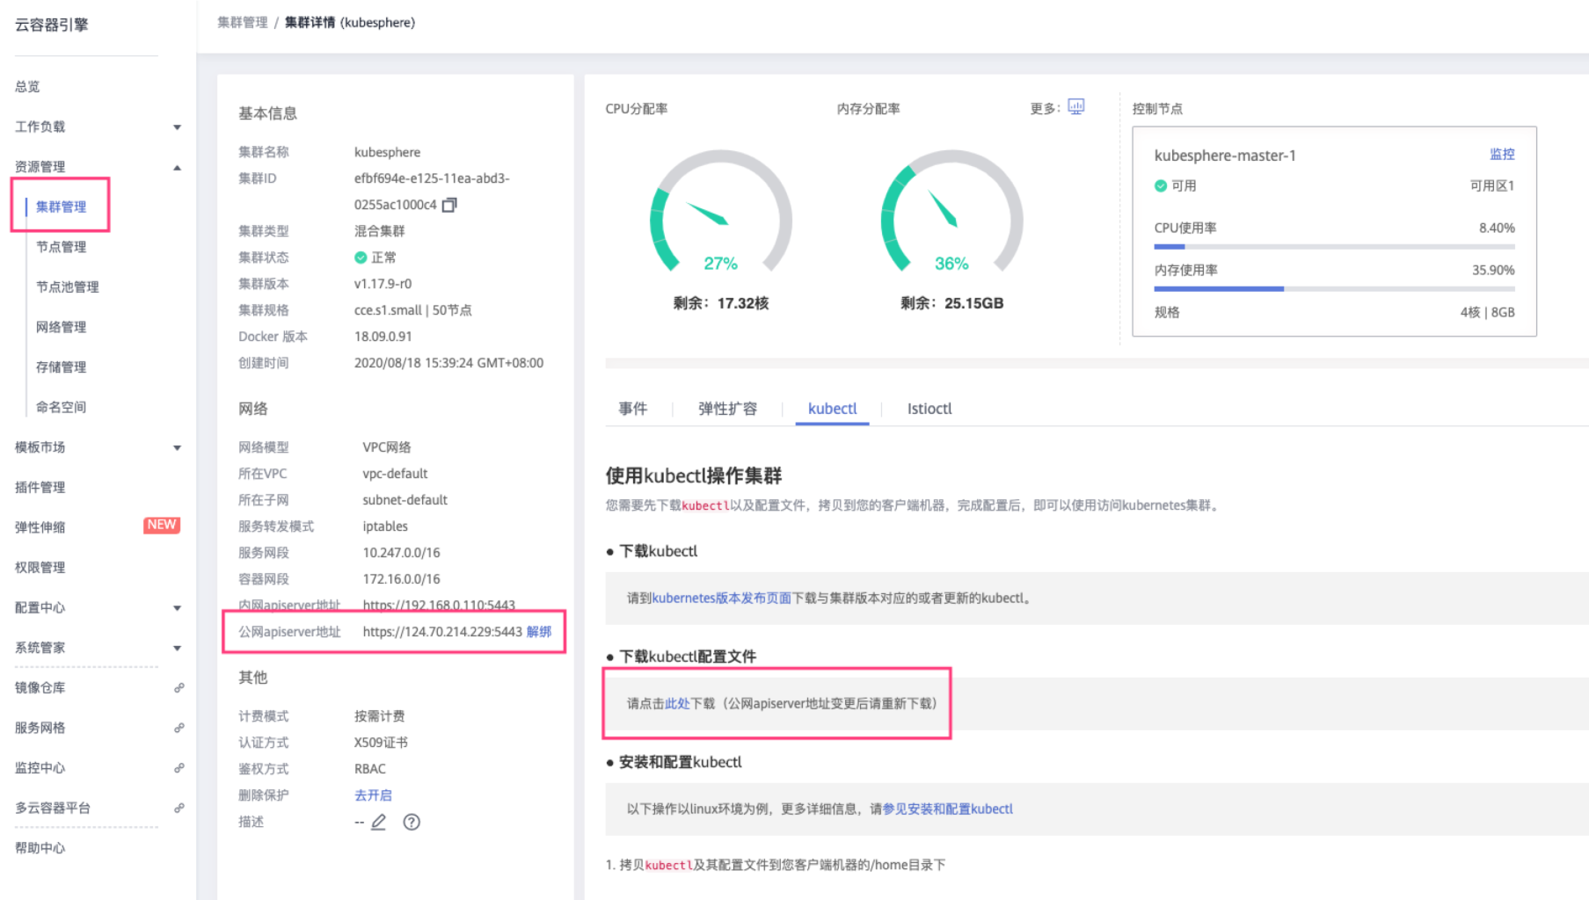1589x900 pixels.
Task: Select the kubectl tab
Action: [832, 409]
